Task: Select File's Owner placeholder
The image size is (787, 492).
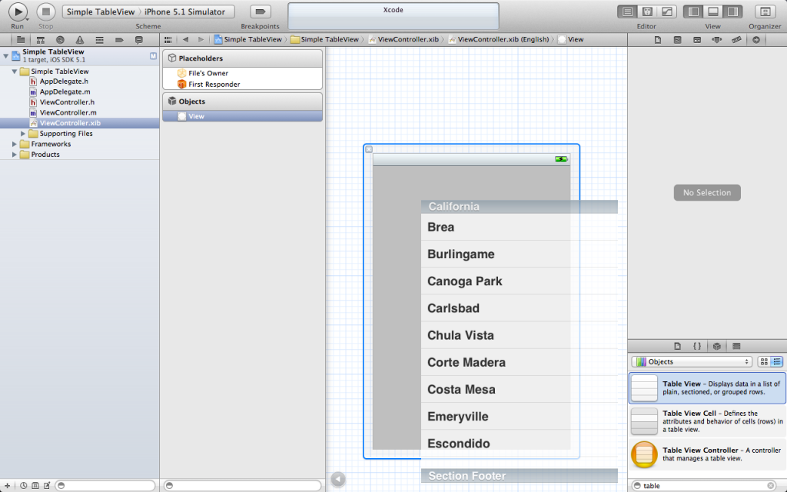Action: tap(208, 73)
